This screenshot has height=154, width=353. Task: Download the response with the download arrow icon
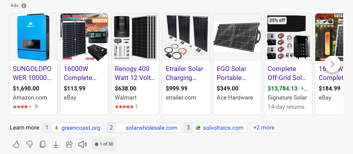[56, 144]
